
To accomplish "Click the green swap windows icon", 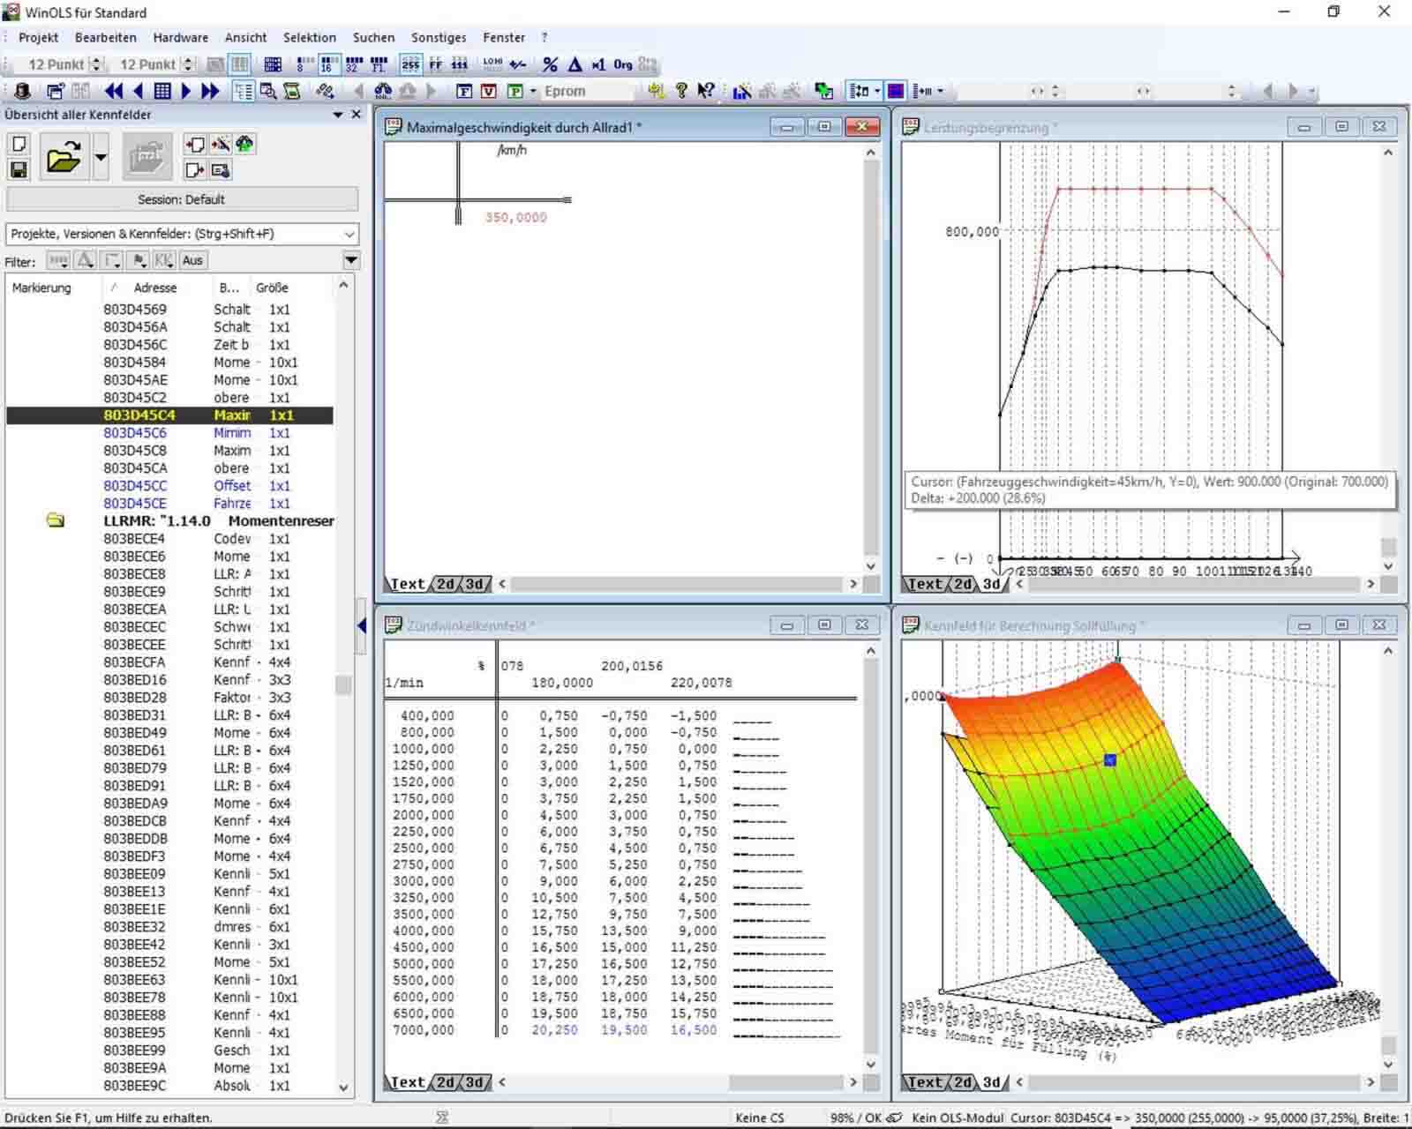I will click(824, 91).
